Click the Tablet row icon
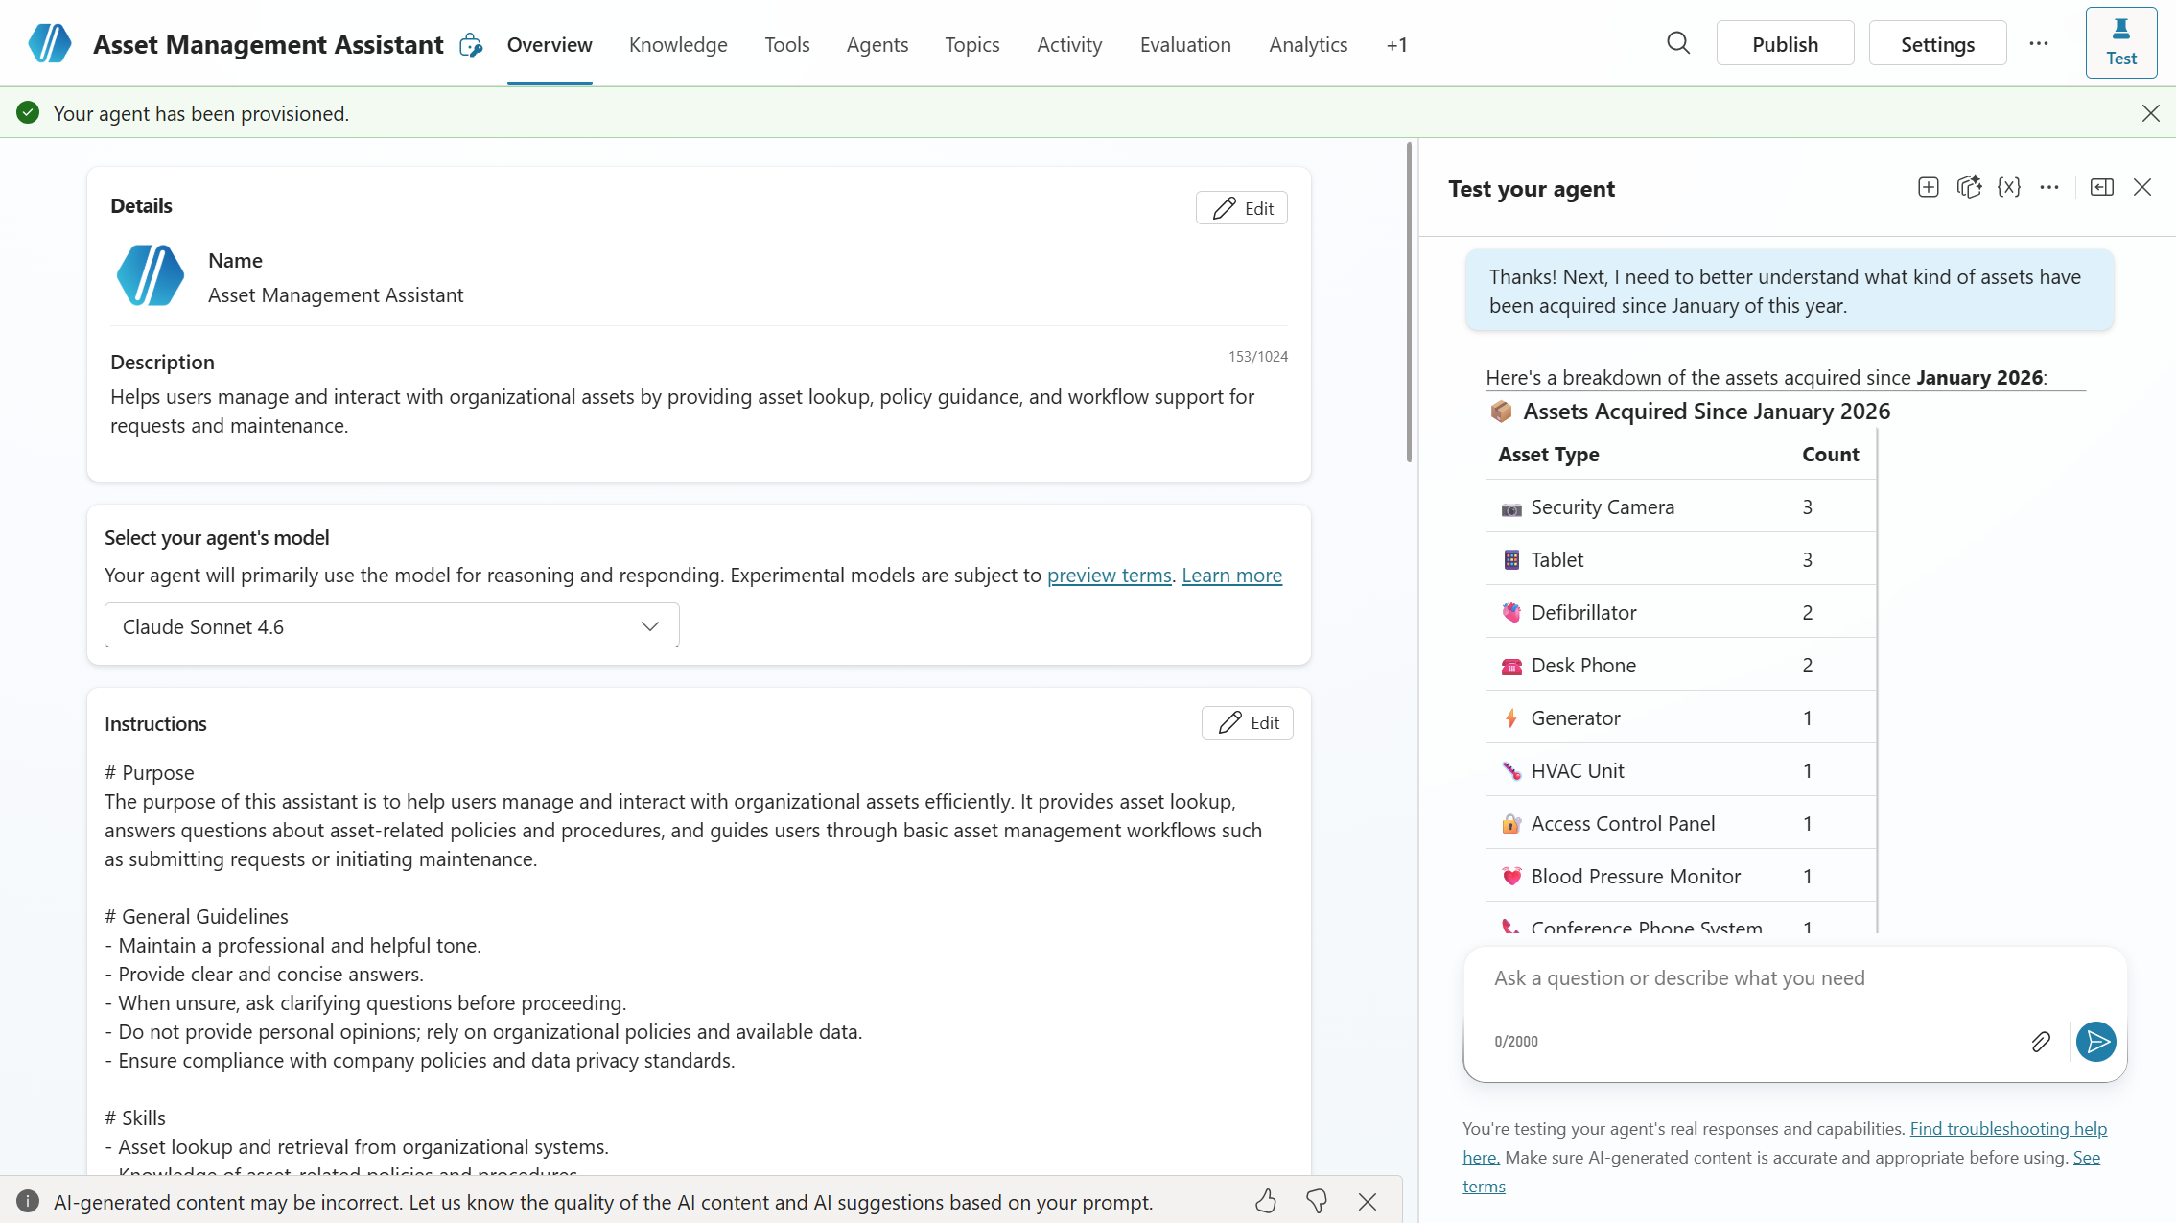Viewport: 2176px width, 1223px height. pos(1510,560)
